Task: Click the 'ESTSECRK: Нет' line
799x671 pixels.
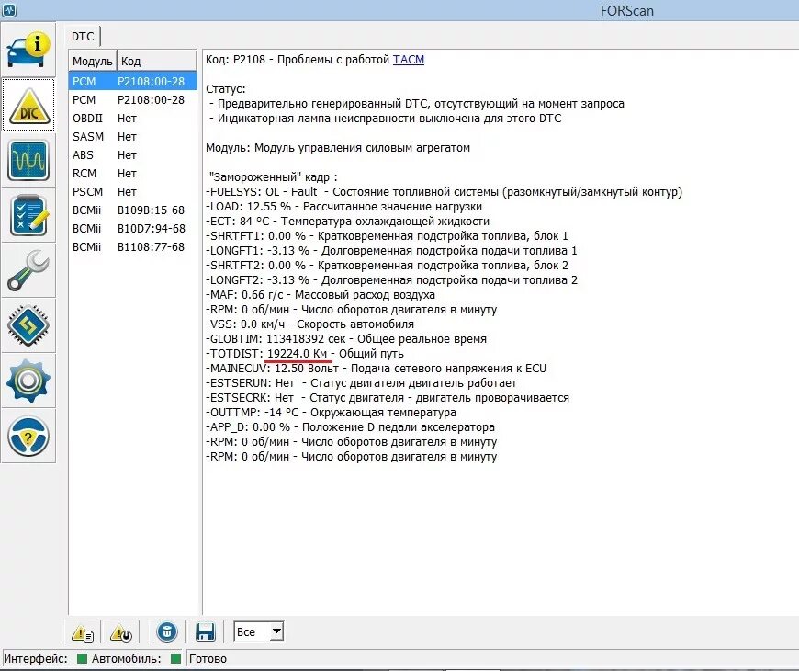Action: 388,398
